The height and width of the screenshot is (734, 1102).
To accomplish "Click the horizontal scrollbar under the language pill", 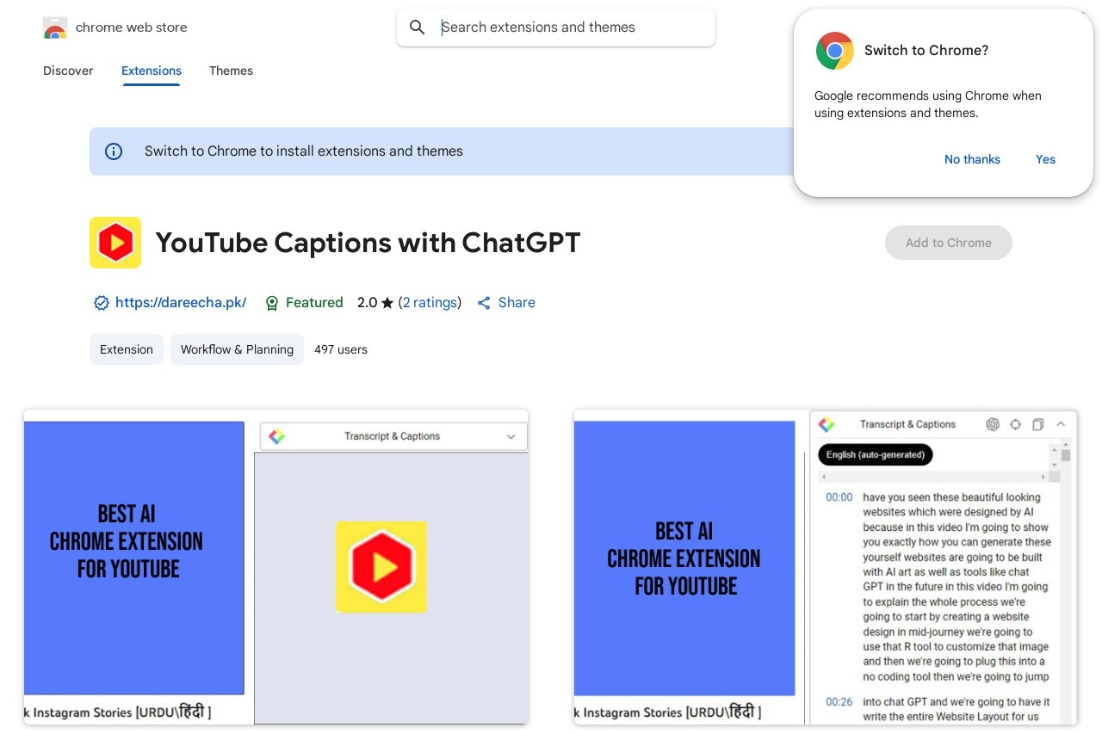I will click(x=933, y=476).
